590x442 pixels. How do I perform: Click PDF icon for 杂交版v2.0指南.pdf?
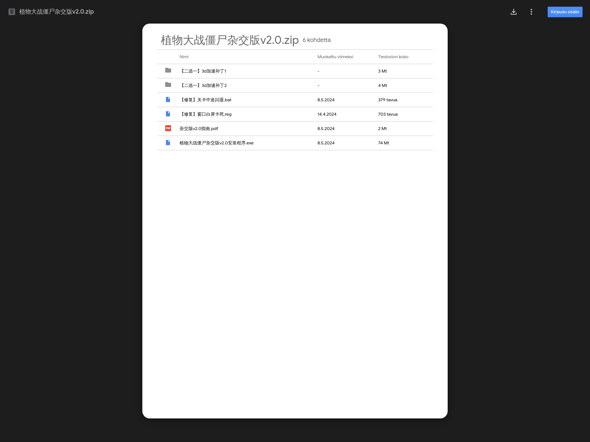pyautogui.click(x=168, y=128)
